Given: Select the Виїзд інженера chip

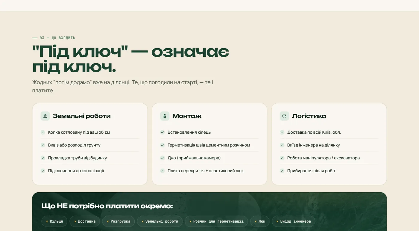Looking at the screenshot, I should [294, 221].
